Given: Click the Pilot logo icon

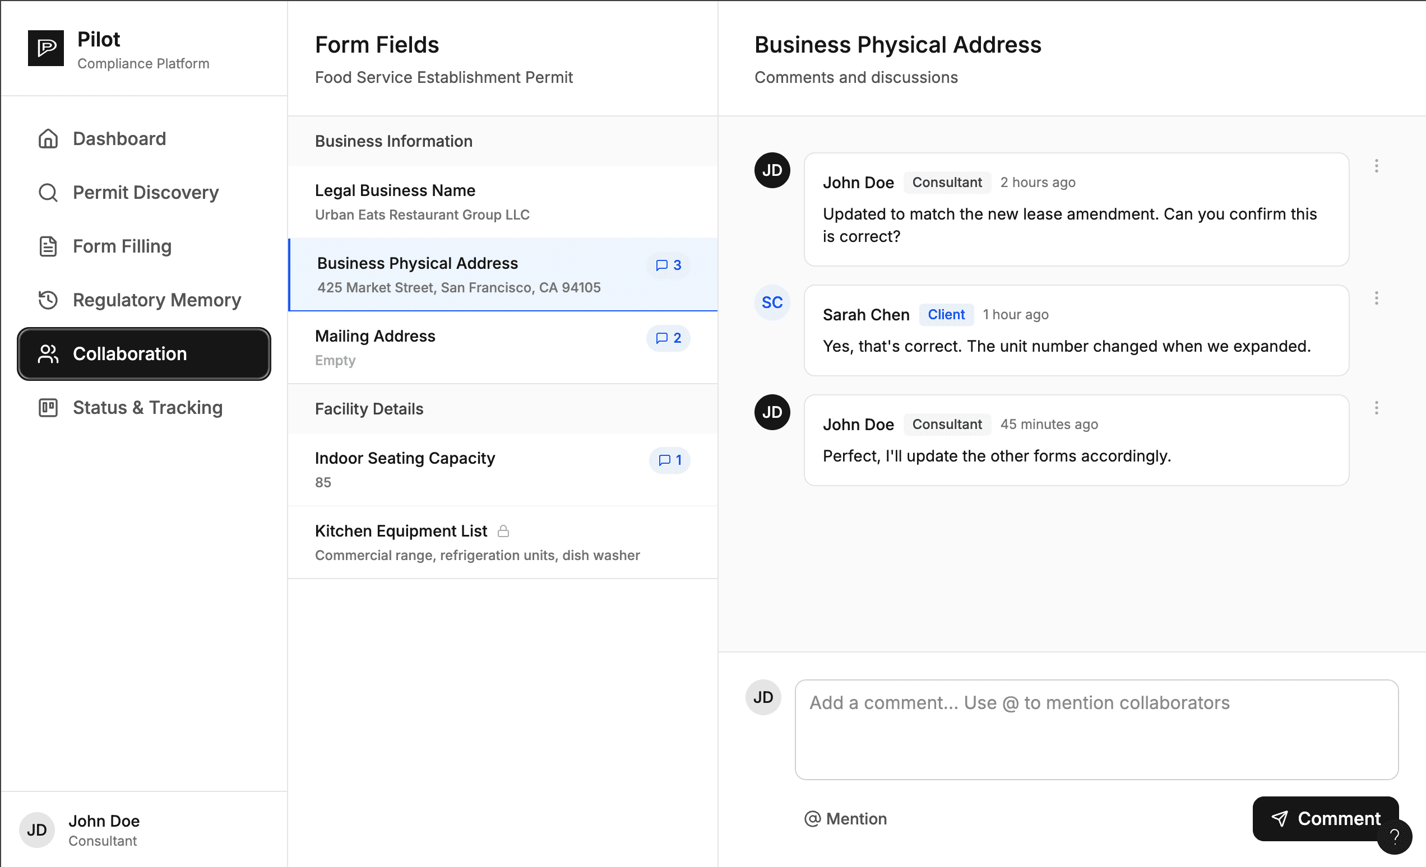Looking at the screenshot, I should point(46,48).
